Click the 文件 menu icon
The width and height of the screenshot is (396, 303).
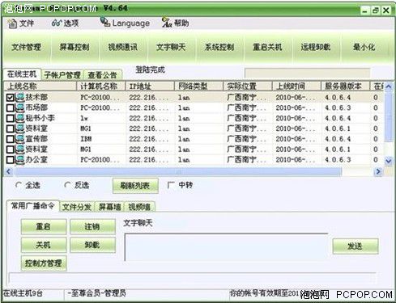point(12,23)
